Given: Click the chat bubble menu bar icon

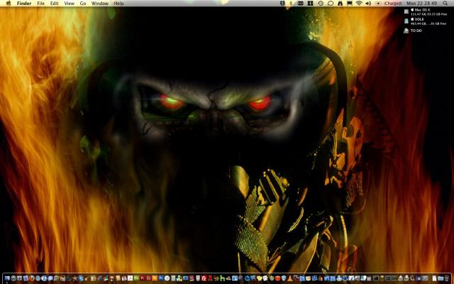Looking at the screenshot, I should [331, 3].
